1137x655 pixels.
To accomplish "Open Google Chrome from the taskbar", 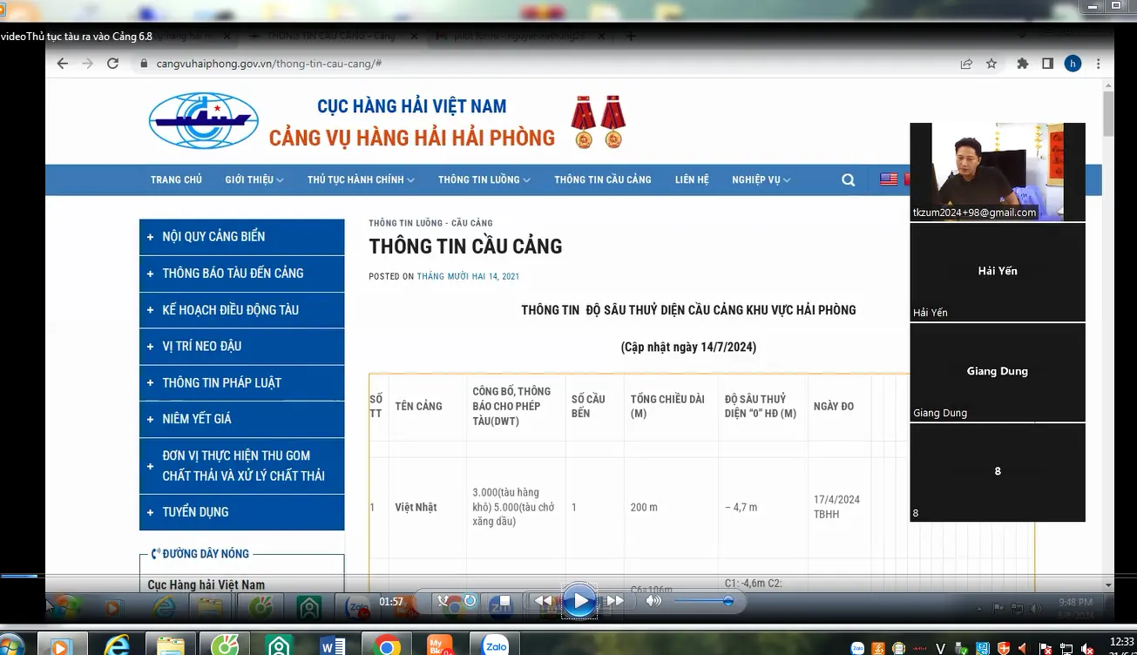I will tap(387, 645).
